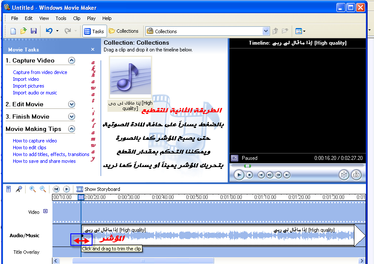Switch to Show Storyboard view
This screenshot has width=374, height=264.
[x=98, y=189]
